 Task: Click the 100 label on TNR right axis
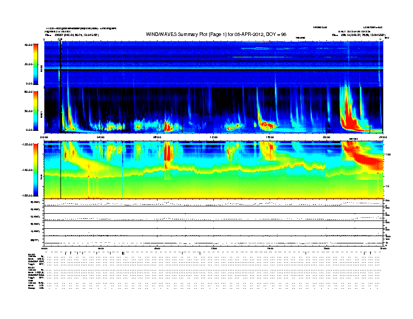pos(388,154)
